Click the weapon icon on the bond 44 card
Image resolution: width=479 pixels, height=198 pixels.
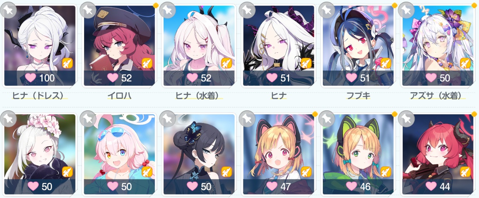pyautogui.click(x=465, y=172)
